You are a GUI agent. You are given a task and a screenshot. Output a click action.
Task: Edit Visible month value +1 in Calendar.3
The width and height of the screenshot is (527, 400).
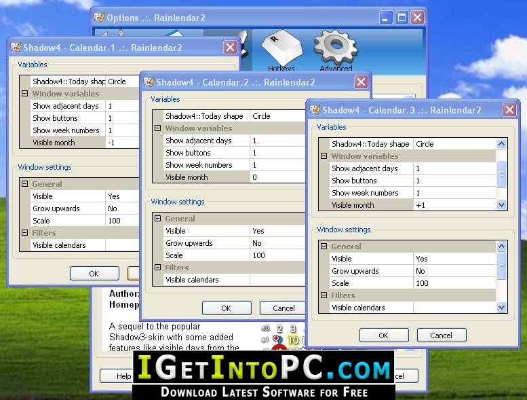coord(454,205)
